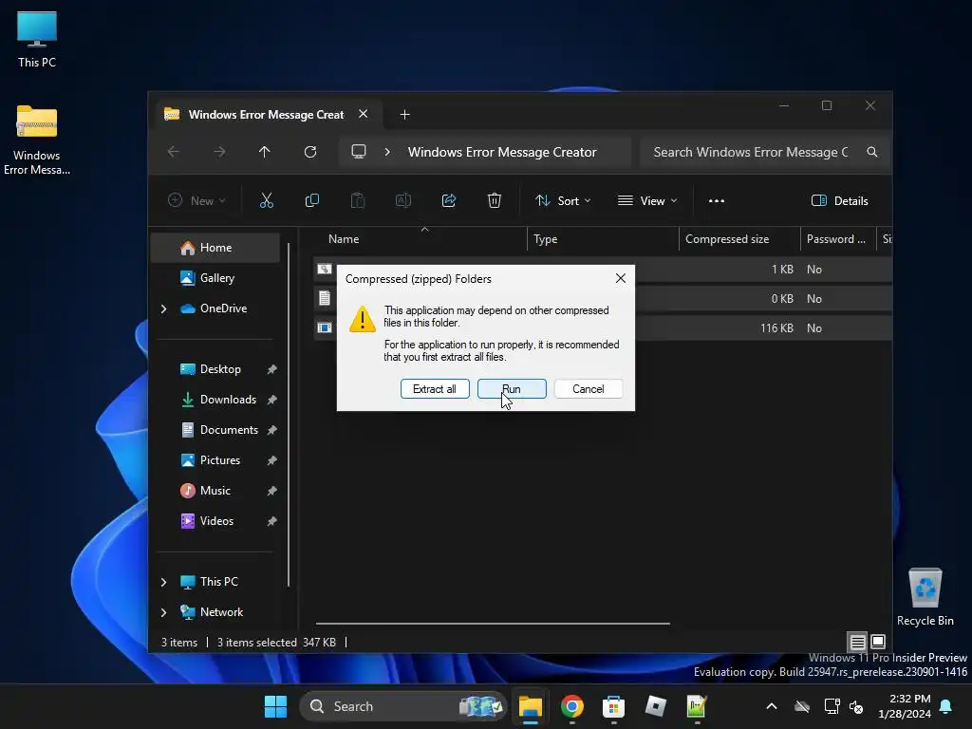972x729 pixels.
Task: Open Desktop in quick access
Action: tap(219, 369)
